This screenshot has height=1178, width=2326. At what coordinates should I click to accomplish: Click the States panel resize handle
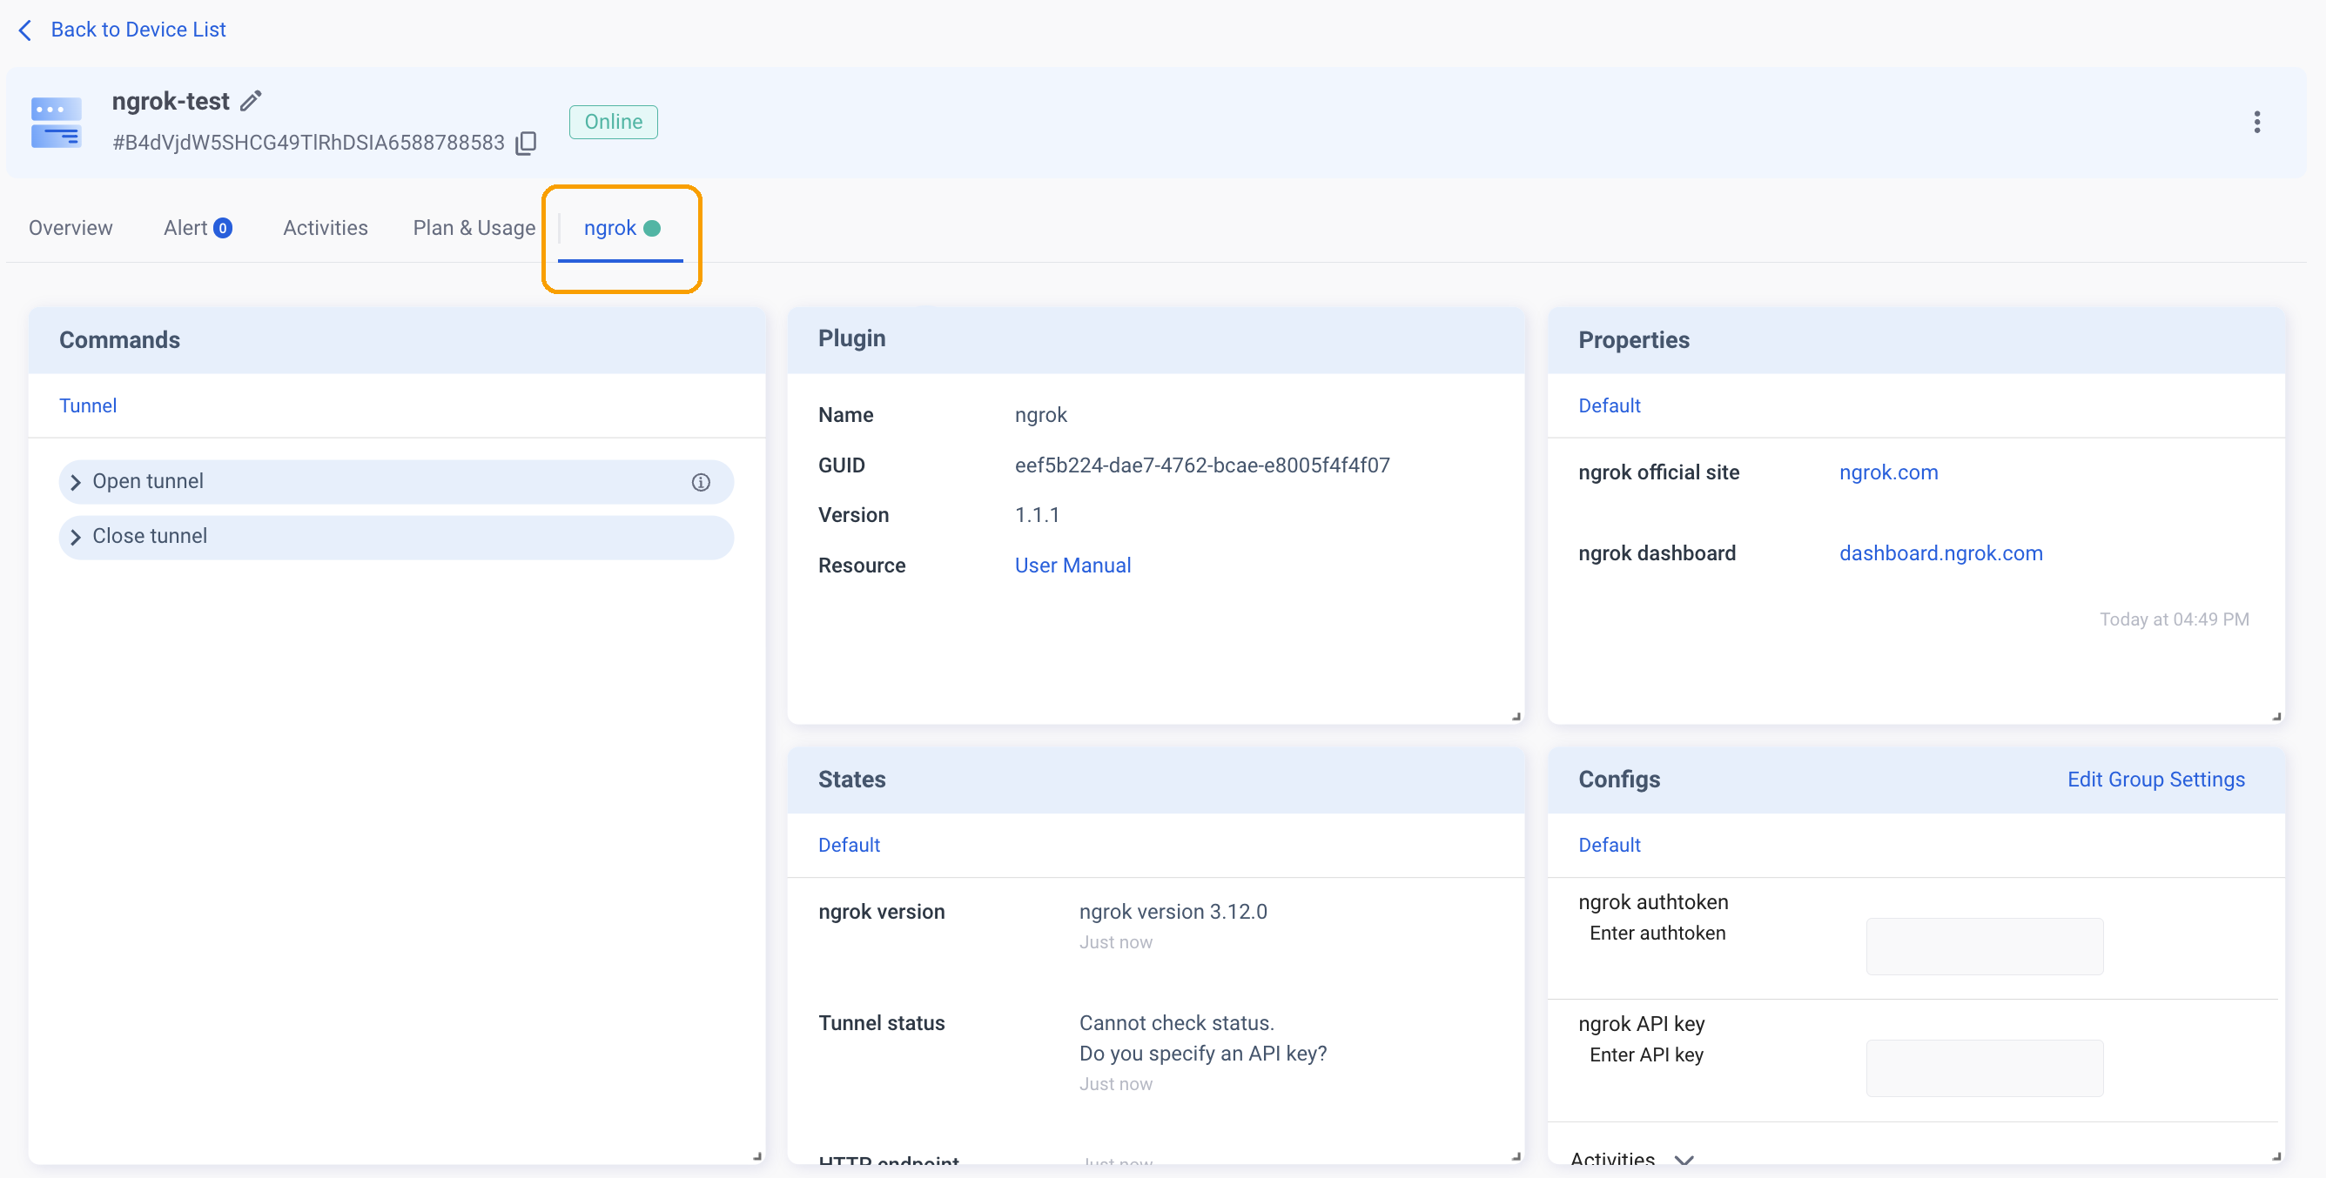[1516, 1155]
